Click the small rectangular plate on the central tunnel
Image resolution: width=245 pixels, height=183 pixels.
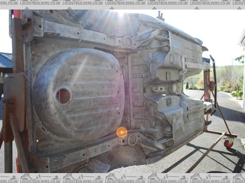click(x=158, y=89)
